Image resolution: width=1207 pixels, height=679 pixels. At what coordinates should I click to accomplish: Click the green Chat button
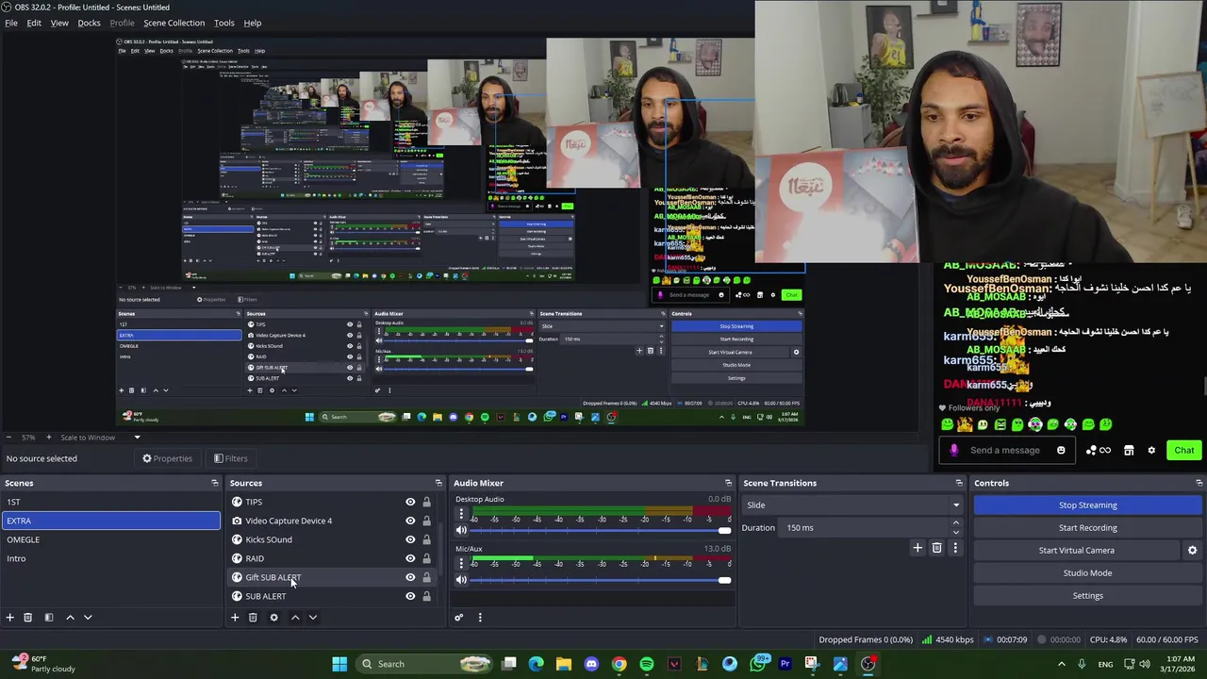point(1184,451)
